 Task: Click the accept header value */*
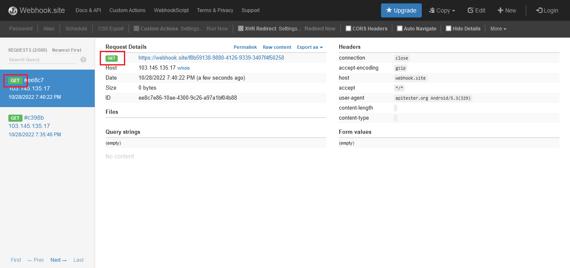[x=399, y=88]
